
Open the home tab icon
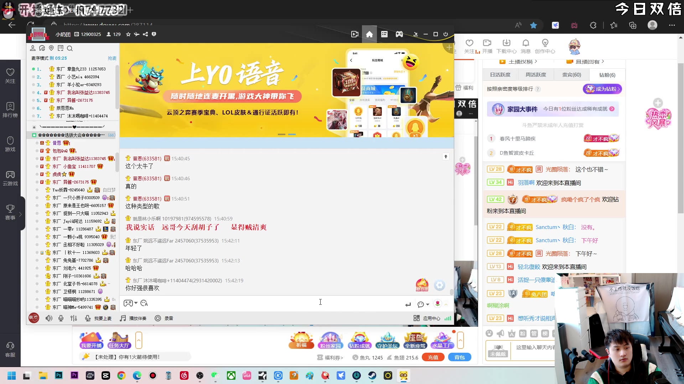(369, 34)
